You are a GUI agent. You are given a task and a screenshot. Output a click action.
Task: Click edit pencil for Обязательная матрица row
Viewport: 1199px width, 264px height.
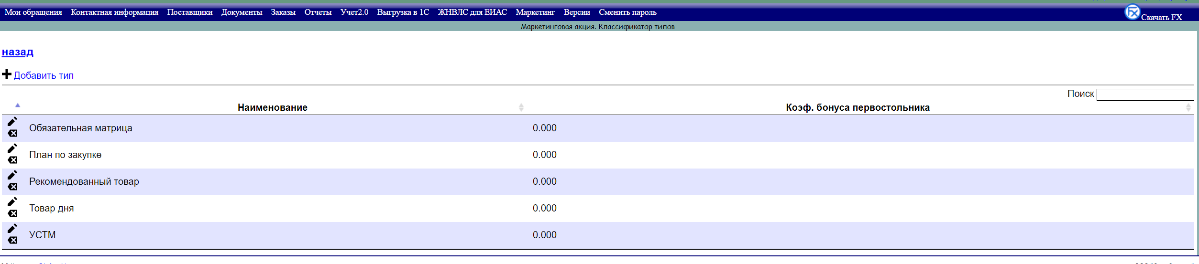[x=12, y=122]
